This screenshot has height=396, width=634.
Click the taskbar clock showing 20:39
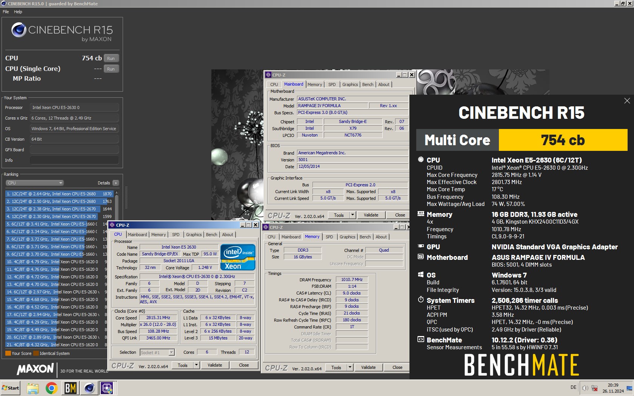(x=613, y=388)
